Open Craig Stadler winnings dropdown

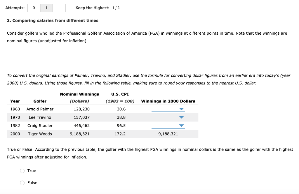(168, 126)
